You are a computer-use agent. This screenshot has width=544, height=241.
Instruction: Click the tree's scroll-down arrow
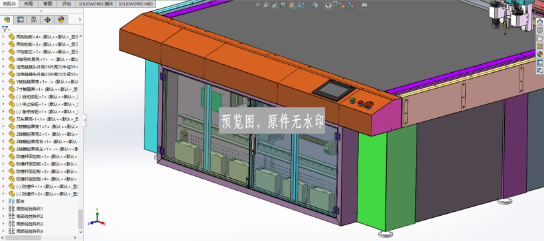point(81,232)
